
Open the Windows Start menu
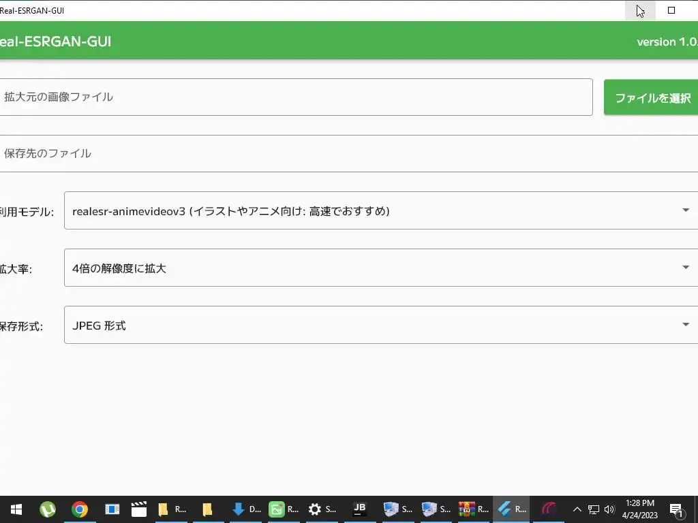(16, 509)
